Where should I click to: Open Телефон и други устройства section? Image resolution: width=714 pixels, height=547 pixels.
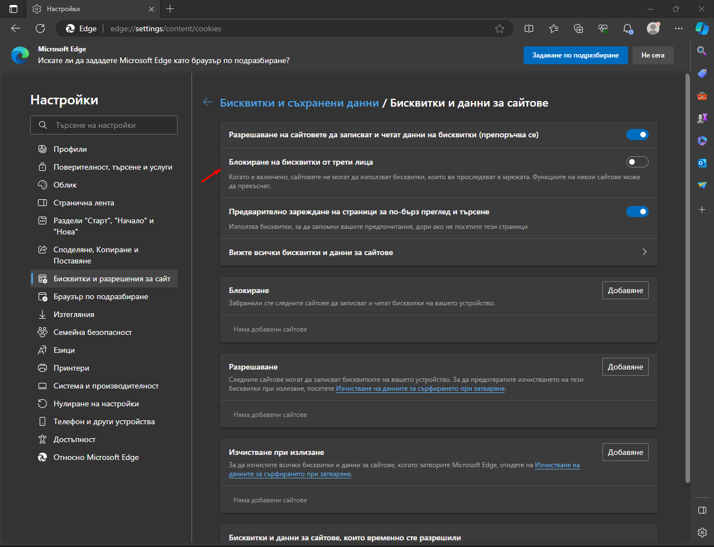coord(104,421)
